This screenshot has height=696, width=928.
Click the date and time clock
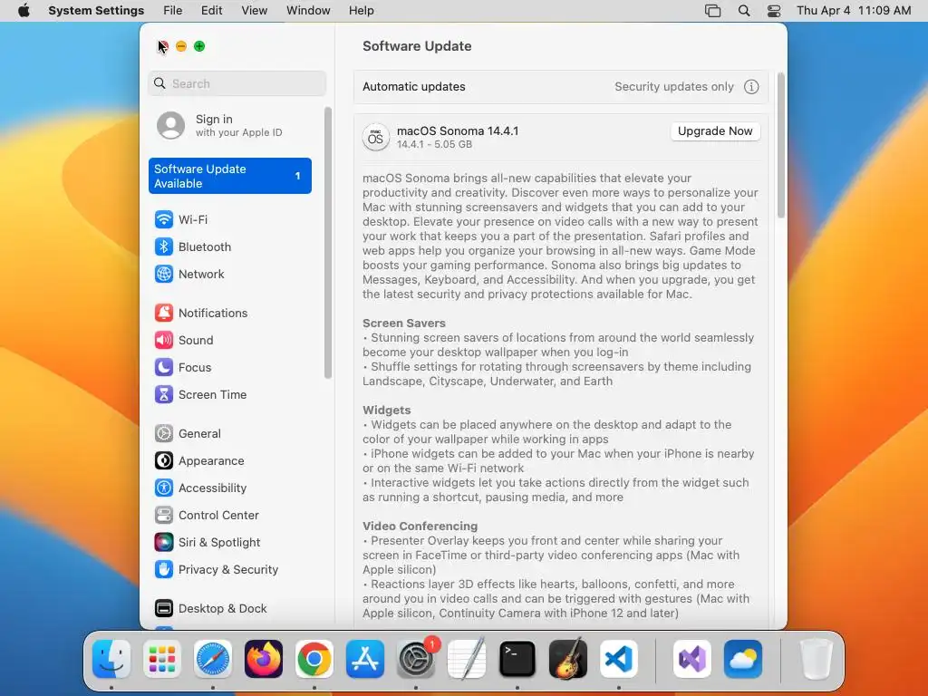(x=854, y=11)
